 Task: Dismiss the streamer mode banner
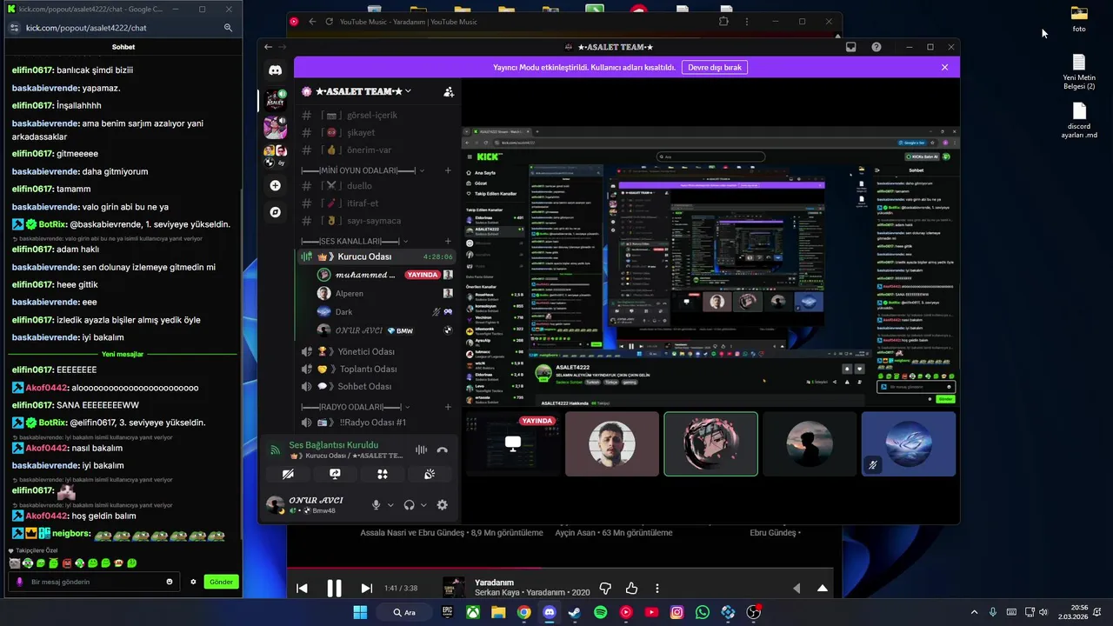coord(944,67)
